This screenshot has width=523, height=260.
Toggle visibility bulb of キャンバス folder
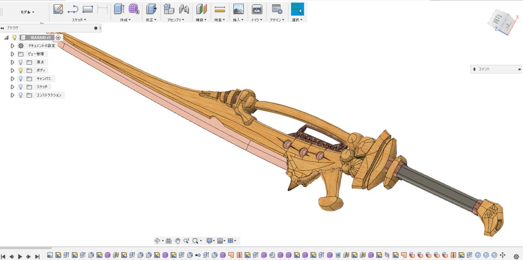tap(20, 79)
